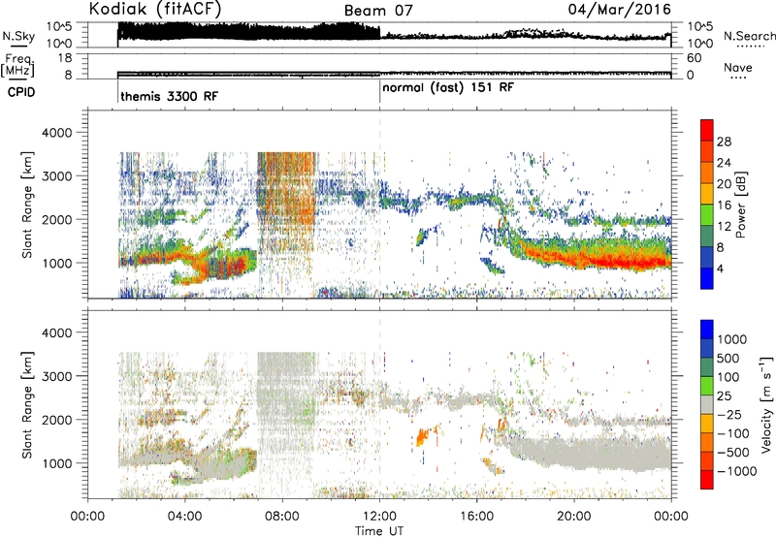Click the '16:00' time axis tick label
This screenshot has width=776, height=537.
point(476,517)
